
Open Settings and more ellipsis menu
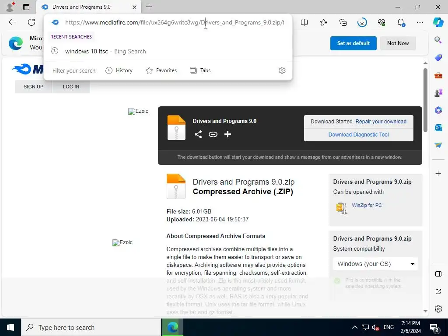point(420,22)
